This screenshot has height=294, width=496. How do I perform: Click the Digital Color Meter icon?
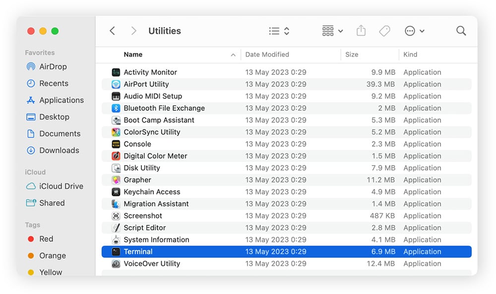click(116, 156)
